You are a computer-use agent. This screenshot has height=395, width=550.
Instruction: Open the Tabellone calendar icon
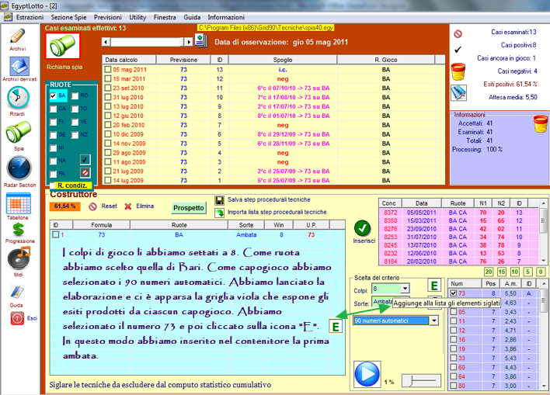pos(18,203)
